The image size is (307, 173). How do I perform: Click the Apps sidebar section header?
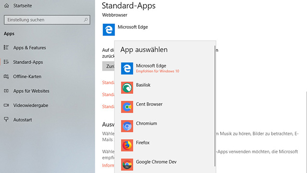coord(9,34)
